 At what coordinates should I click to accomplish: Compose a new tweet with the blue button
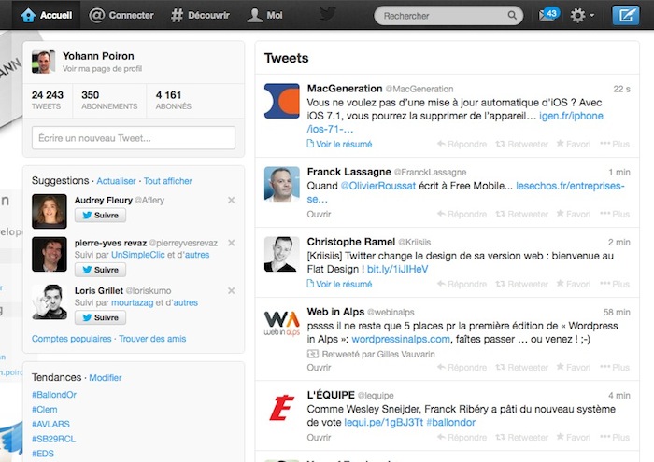pos(626,16)
